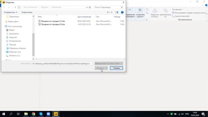Viewport: 208px width, 117px height.
Task: Open Музыка folder in sidebar
Action: 12,45
